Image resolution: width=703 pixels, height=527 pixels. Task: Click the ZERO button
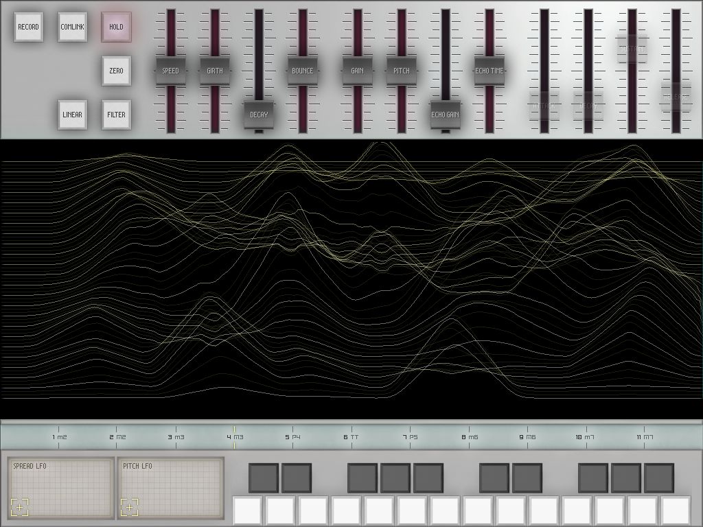[x=116, y=71]
